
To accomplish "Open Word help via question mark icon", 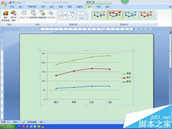I will 170,7.
